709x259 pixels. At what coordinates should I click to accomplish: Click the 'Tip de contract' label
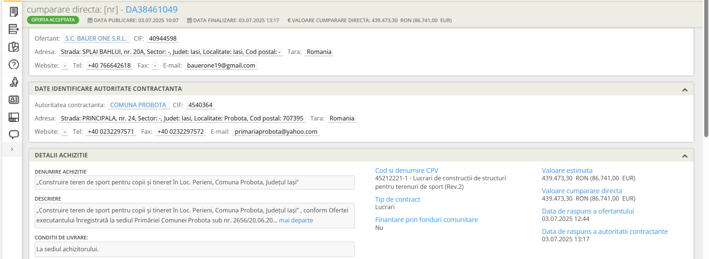click(398, 200)
